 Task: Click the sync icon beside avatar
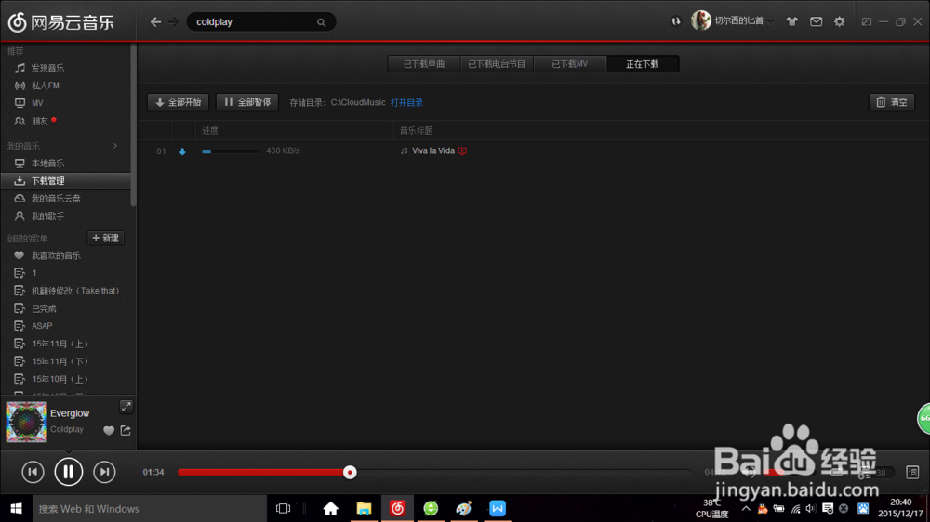675,21
